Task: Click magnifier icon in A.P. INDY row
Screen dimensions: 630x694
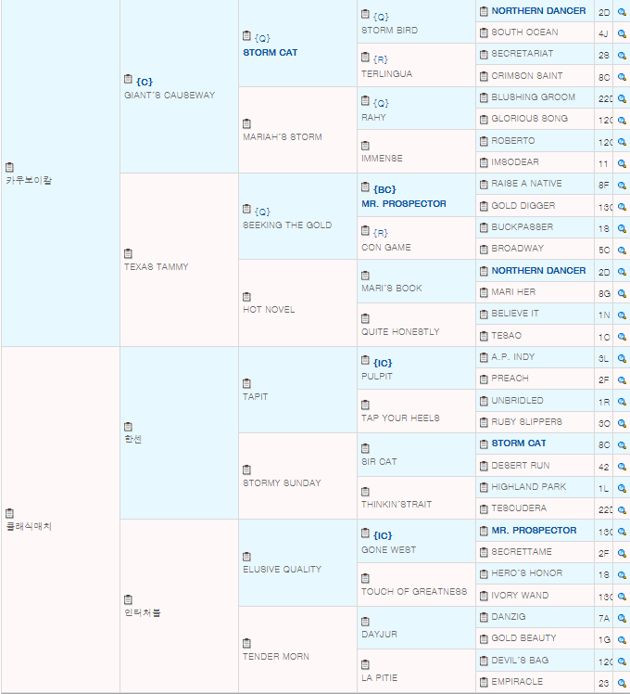Action: coord(622,358)
